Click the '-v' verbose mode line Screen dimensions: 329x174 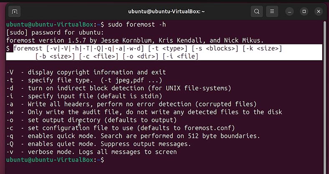click(x=91, y=152)
